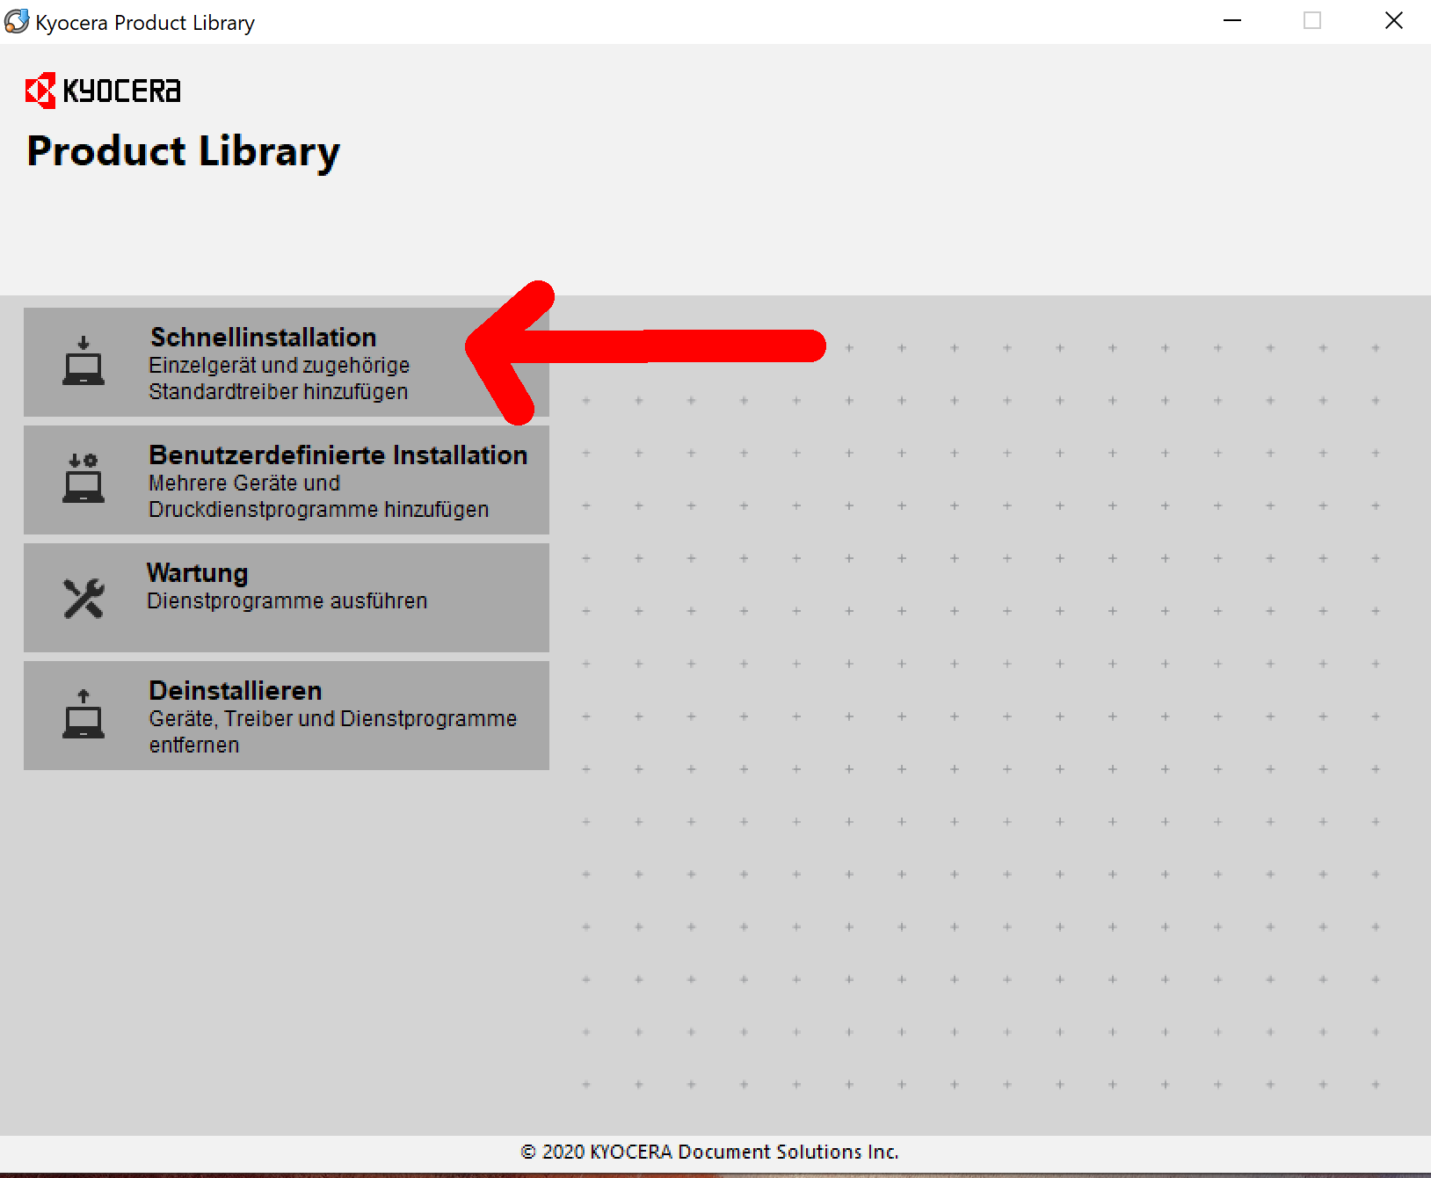
Task: Click the 'Dienstprogramme ausführen' description
Action: 287,601
